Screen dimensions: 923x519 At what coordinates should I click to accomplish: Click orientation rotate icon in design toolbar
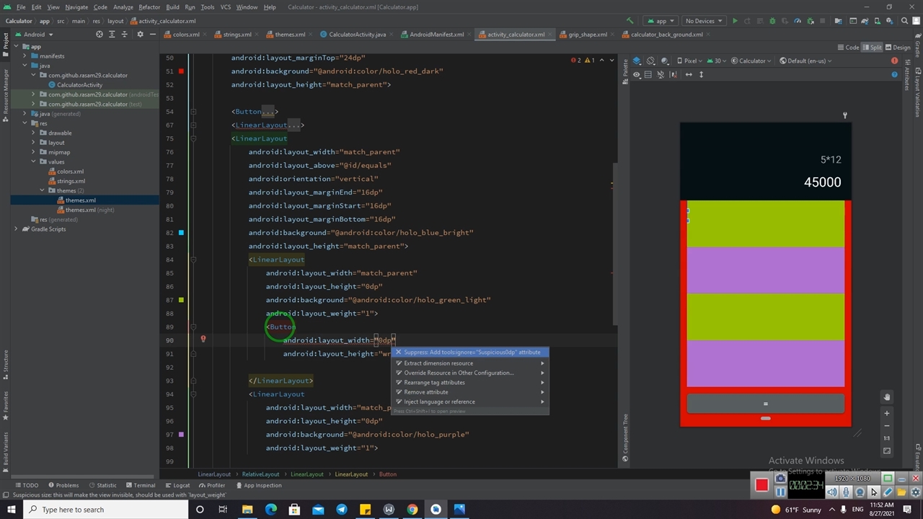pos(650,61)
